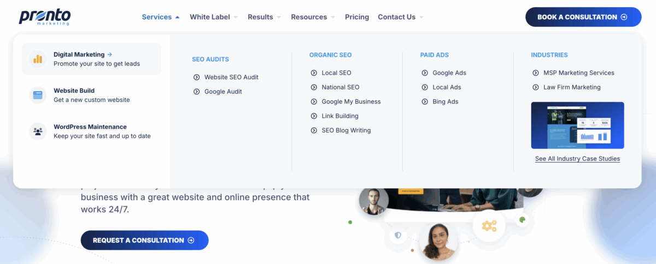Image resolution: width=656 pixels, height=264 pixels.
Task: Open the Google My Business link
Action: tap(351, 101)
